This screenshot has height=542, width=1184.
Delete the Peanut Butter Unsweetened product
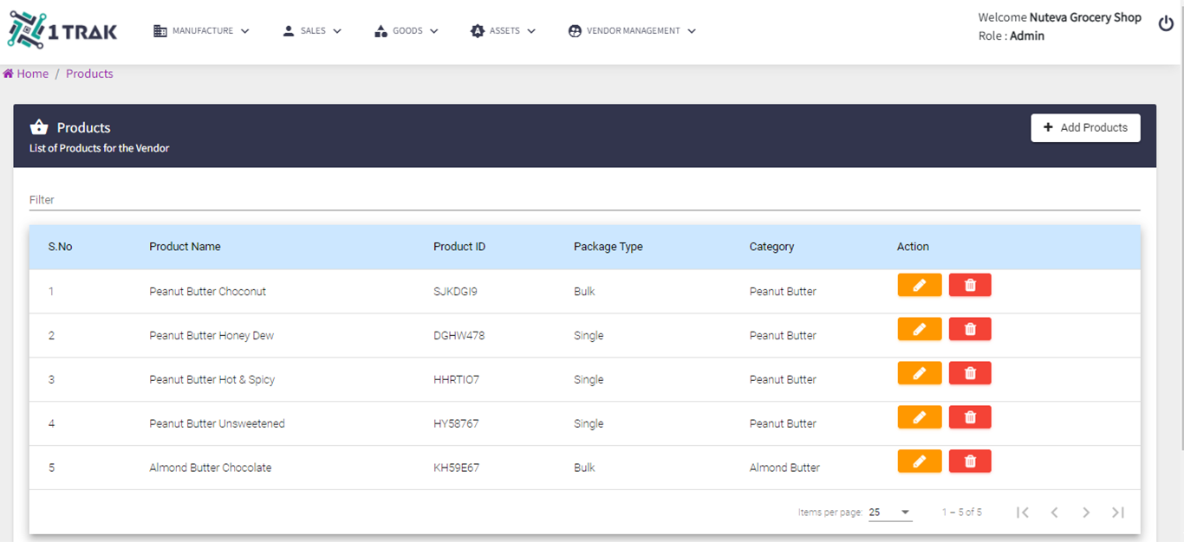pyautogui.click(x=970, y=417)
